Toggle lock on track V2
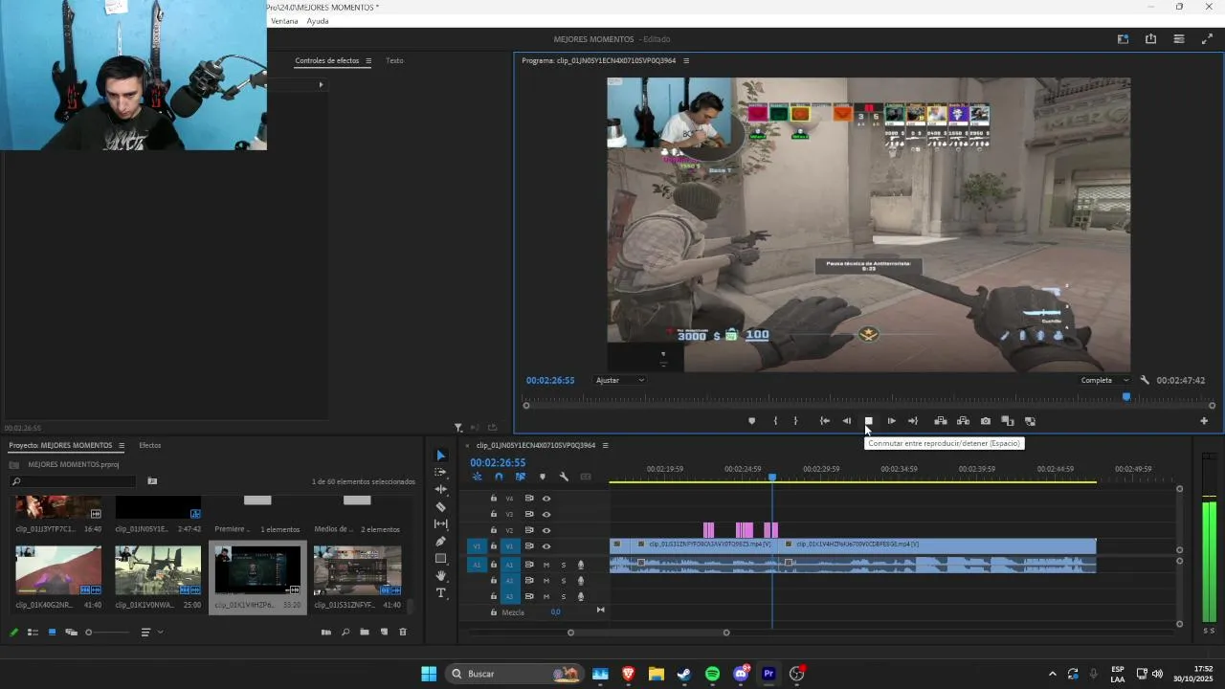The height and width of the screenshot is (689, 1225). pos(494,530)
